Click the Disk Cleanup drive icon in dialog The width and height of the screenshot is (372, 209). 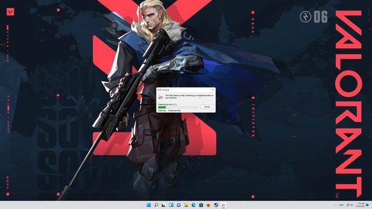(x=161, y=97)
